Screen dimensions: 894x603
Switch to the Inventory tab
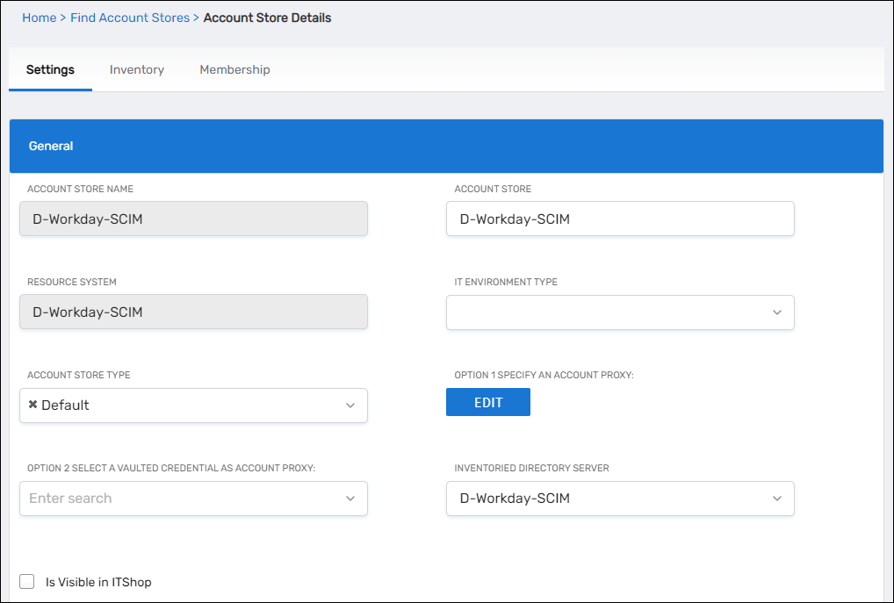tap(137, 69)
